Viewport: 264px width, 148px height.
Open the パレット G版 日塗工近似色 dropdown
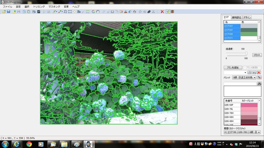coord(244,77)
